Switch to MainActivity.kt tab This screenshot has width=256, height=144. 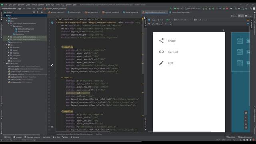pos(74,12)
